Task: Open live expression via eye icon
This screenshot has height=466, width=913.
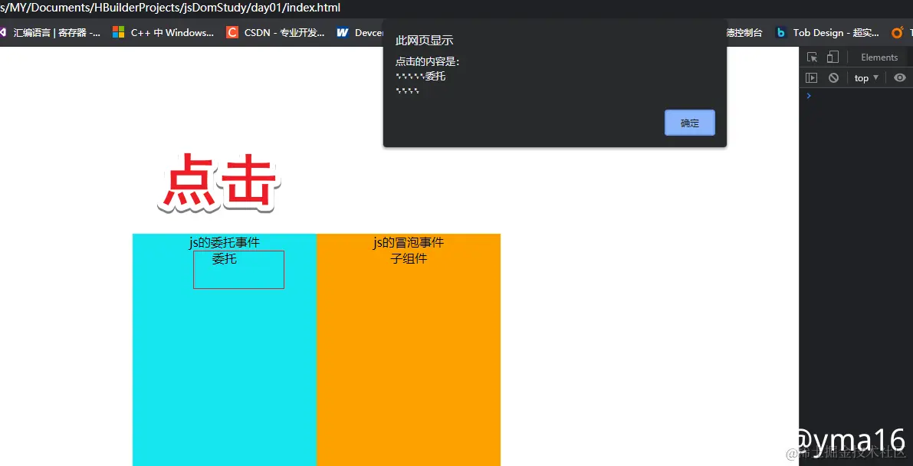Action: tap(900, 77)
